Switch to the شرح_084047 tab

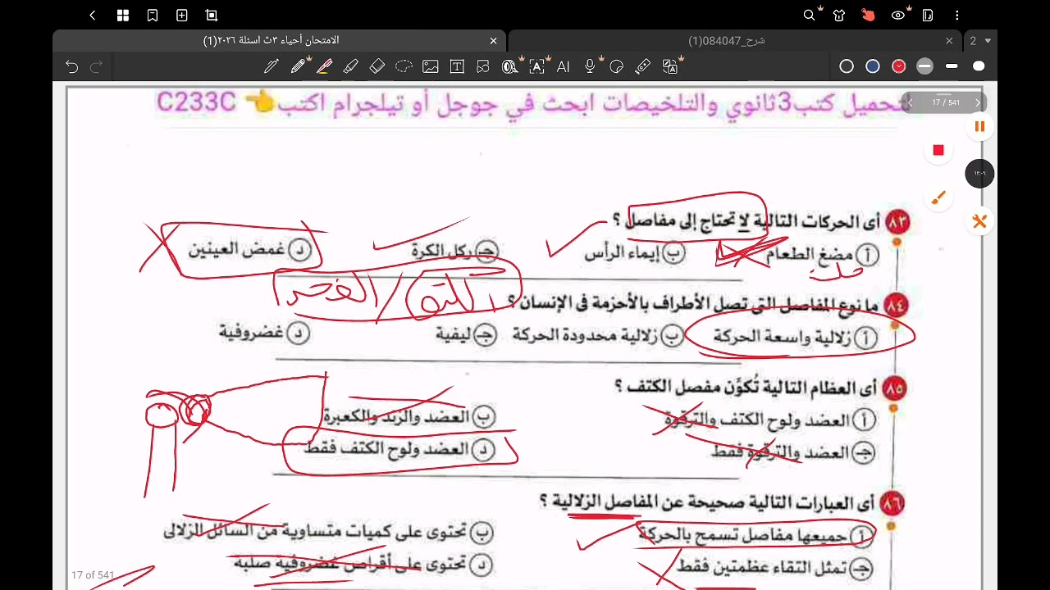coord(726,40)
